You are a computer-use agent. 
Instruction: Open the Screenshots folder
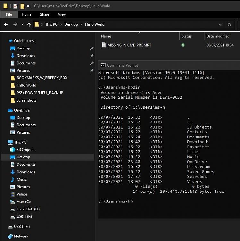(x=26, y=100)
